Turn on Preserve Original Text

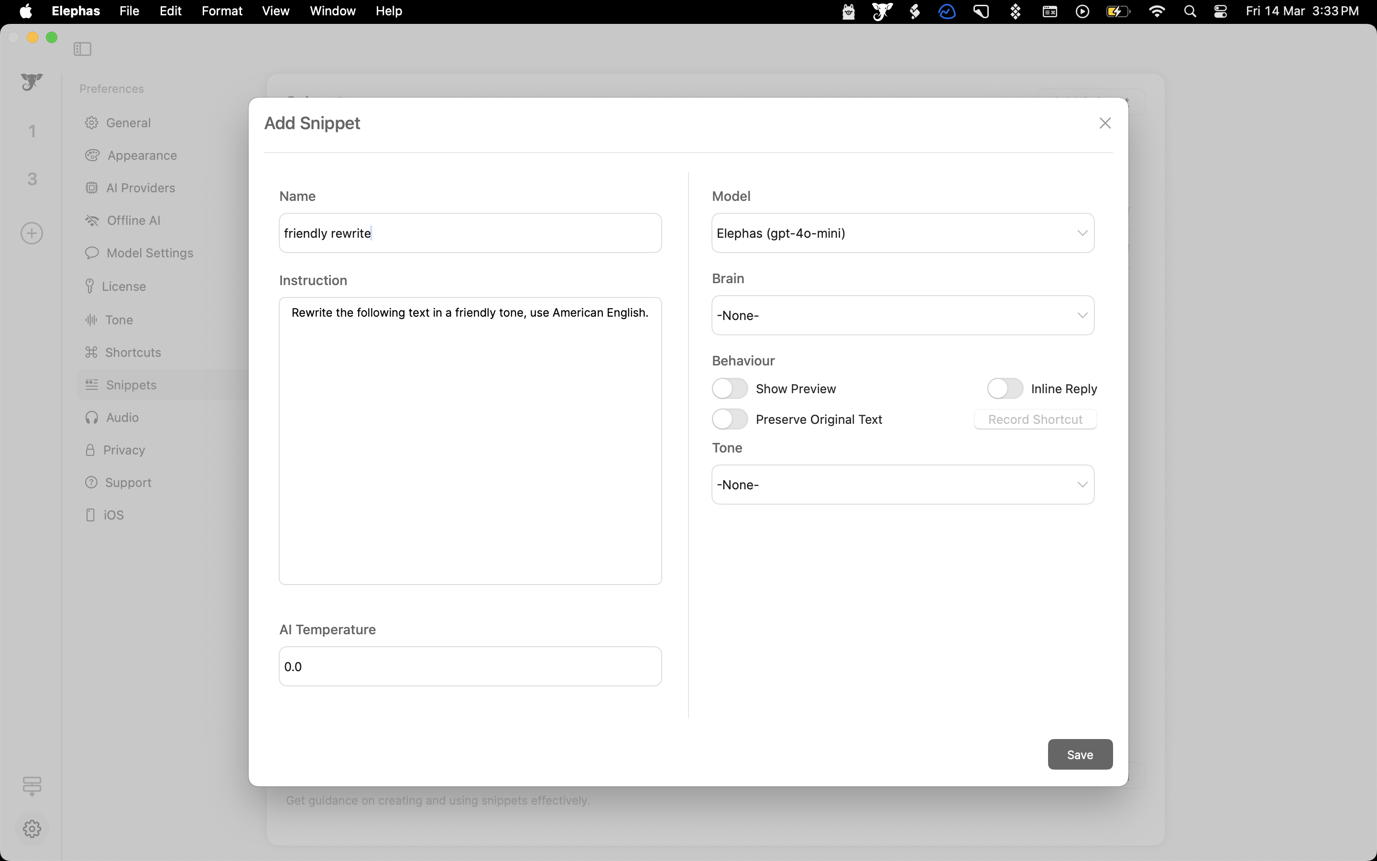730,419
